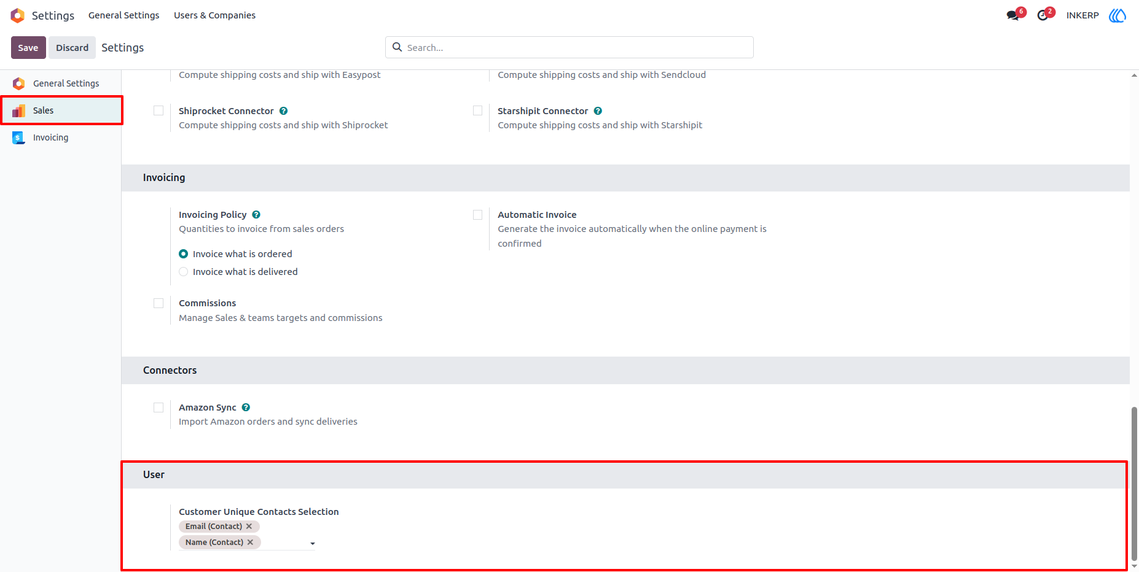Screen dimensions: 1139x572
Task: Click the INKERP company name
Action: pos(1082,15)
